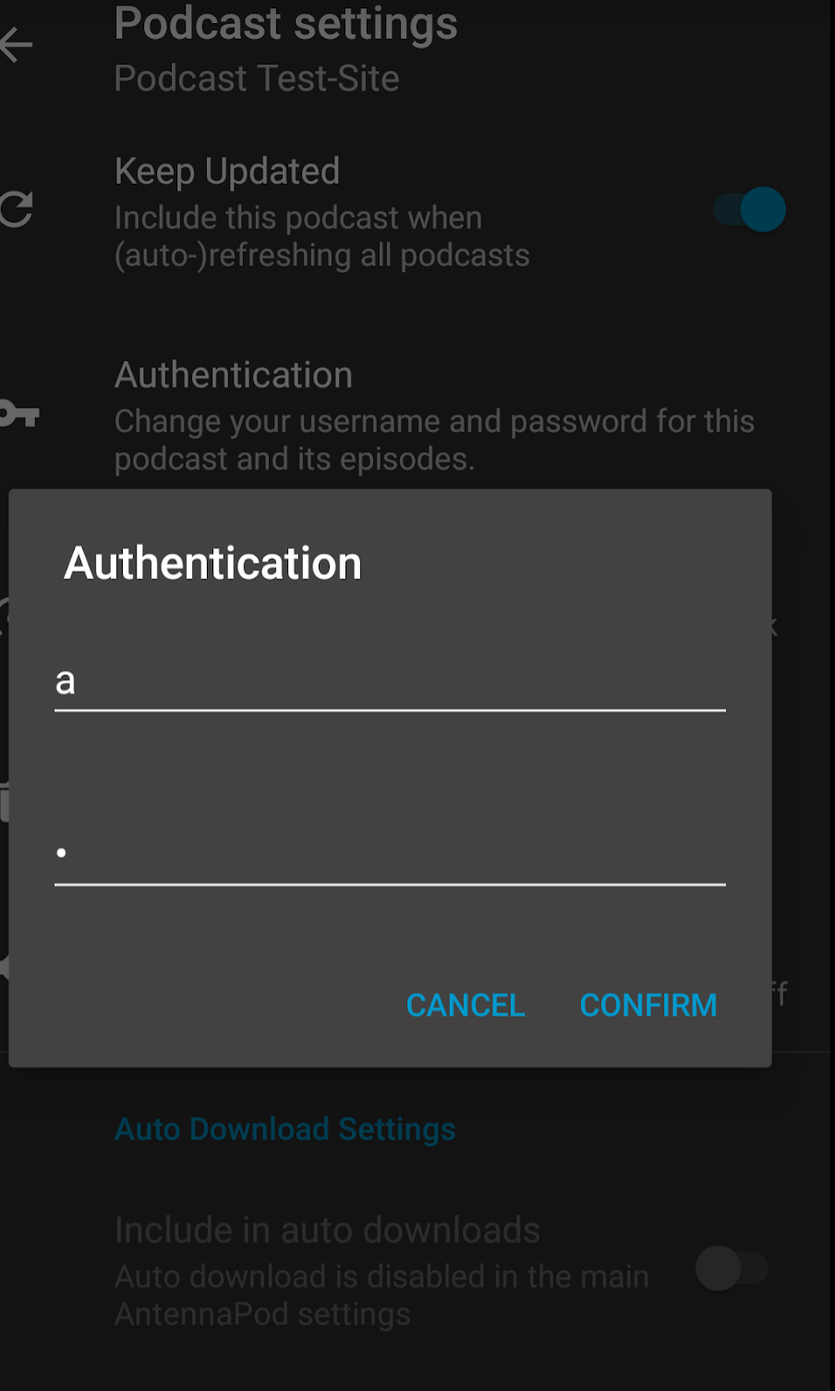This screenshot has height=1391, width=835.
Task: Click the Podcast settings page title
Action: point(286,23)
